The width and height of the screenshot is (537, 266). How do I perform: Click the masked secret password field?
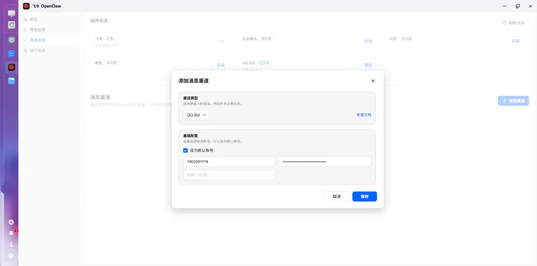(x=325, y=162)
